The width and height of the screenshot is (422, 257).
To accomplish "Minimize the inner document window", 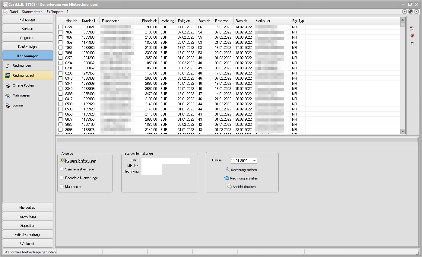I will click(x=405, y=11).
